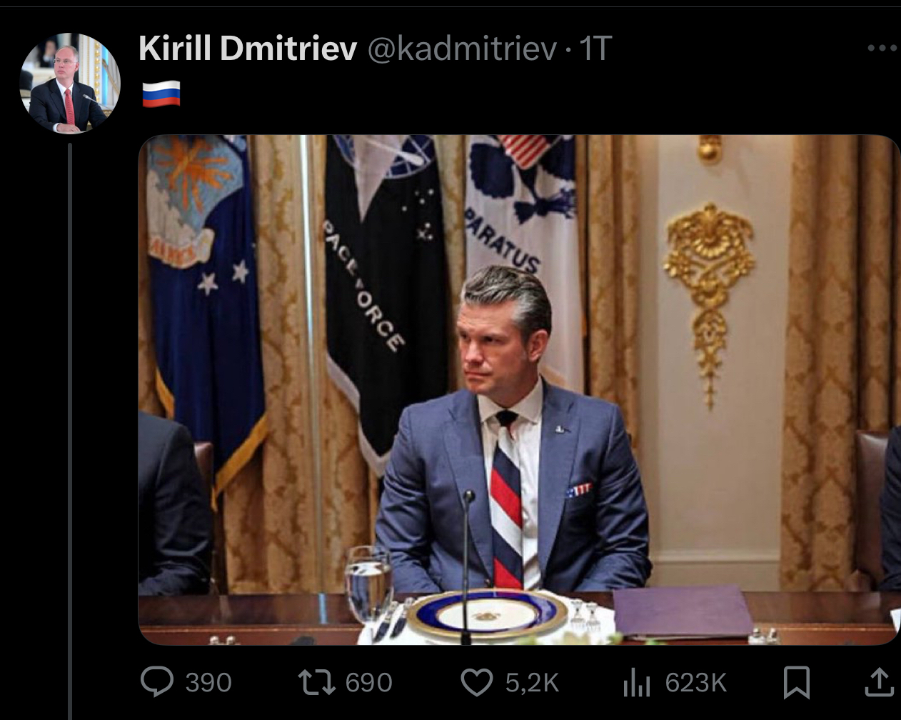Like the post with the heart icon
Image resolution: width=901 pixels, height=720 pixels.
(477, 681)
